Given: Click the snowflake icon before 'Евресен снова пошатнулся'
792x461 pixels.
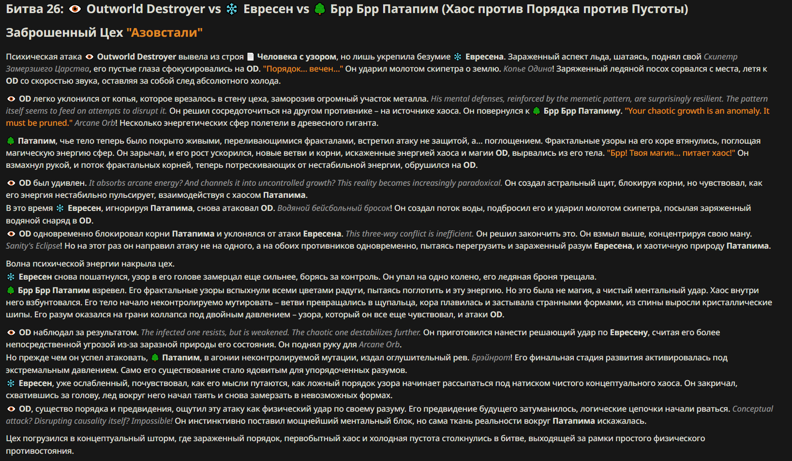Looking at the screenshot, I should pyautogui.click(x=11, y=277).
